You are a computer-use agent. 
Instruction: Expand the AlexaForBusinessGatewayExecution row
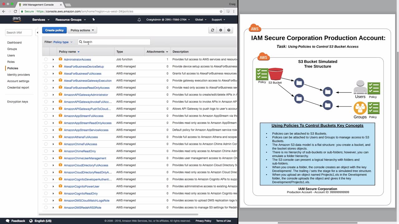[53, 81]
